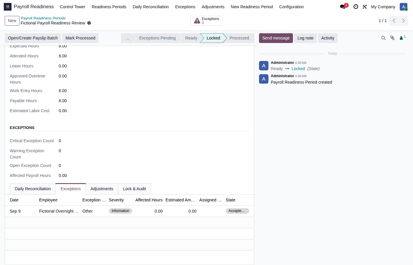Image resolution: width=413 pixels, height=265 pixels.
Task: Select the Processed status stage
Action: (239, 38)
